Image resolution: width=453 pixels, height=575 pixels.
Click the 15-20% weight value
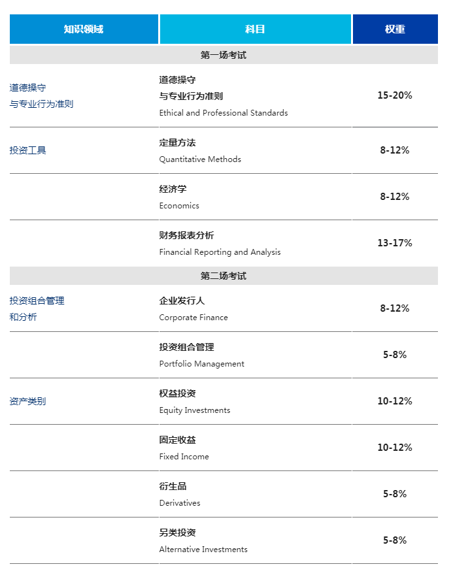coord(395,95)
